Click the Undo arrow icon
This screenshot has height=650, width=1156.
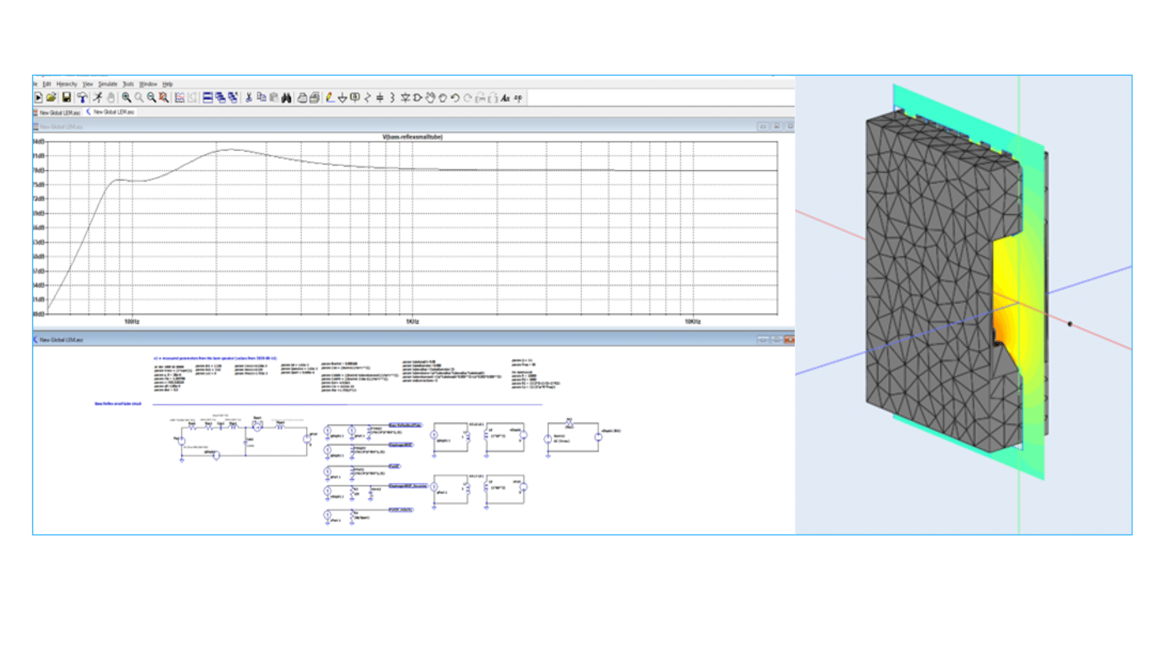coord(455,97)
